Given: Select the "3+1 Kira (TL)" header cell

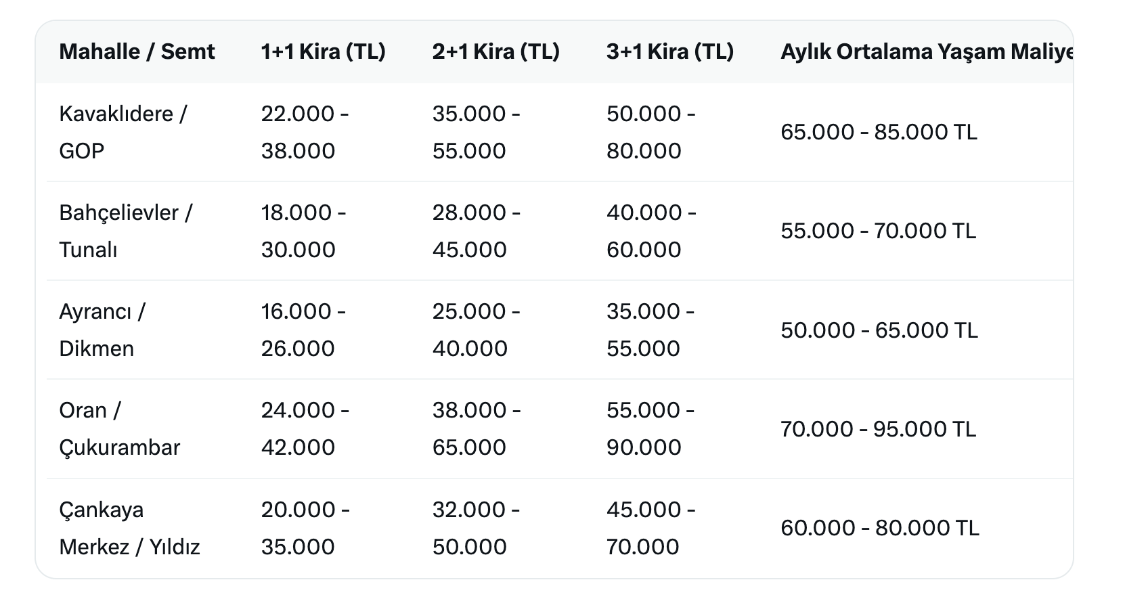Looking at the screenshot, I should coord(669,52).
